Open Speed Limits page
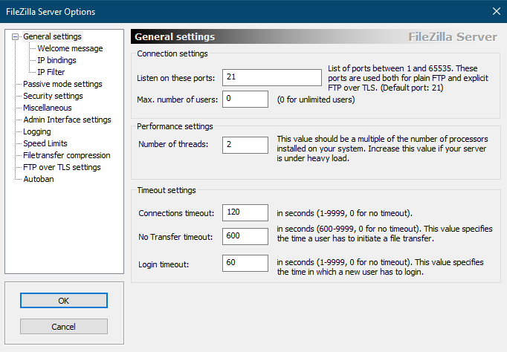The height and width of the screenshot is (352, 507). 45,143
